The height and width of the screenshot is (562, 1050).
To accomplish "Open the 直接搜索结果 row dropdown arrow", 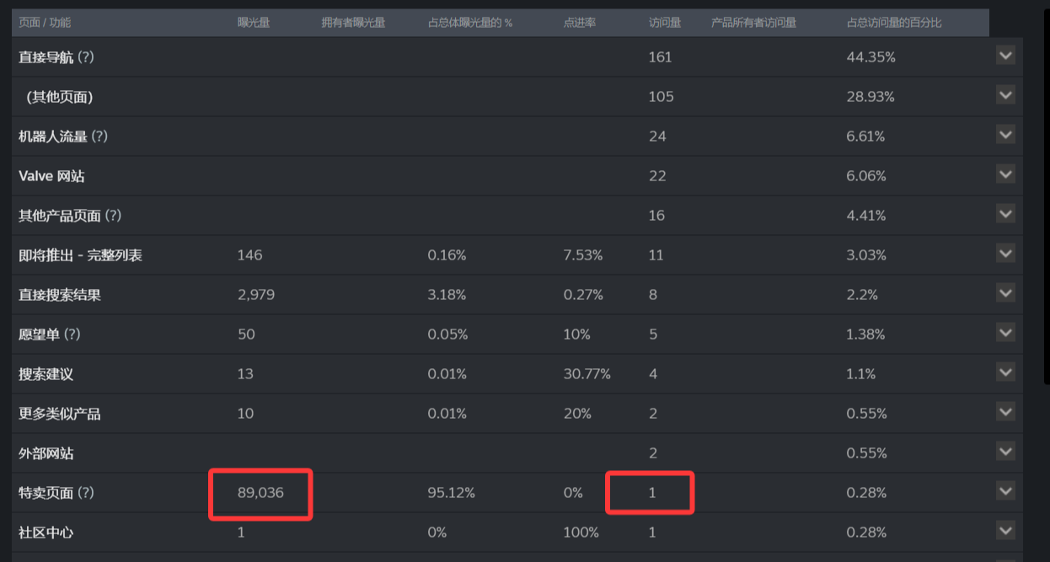I will pyautogui.click(x=1005, y=293).
